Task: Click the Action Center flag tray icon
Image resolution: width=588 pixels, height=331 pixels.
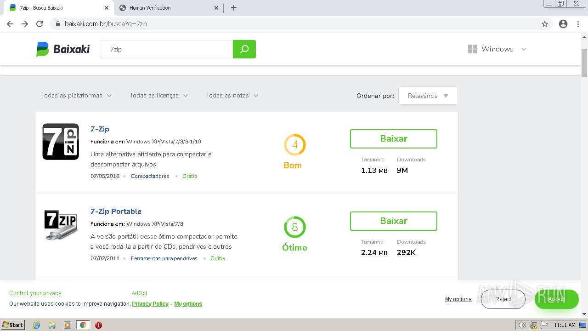Action: pos(544,325)
